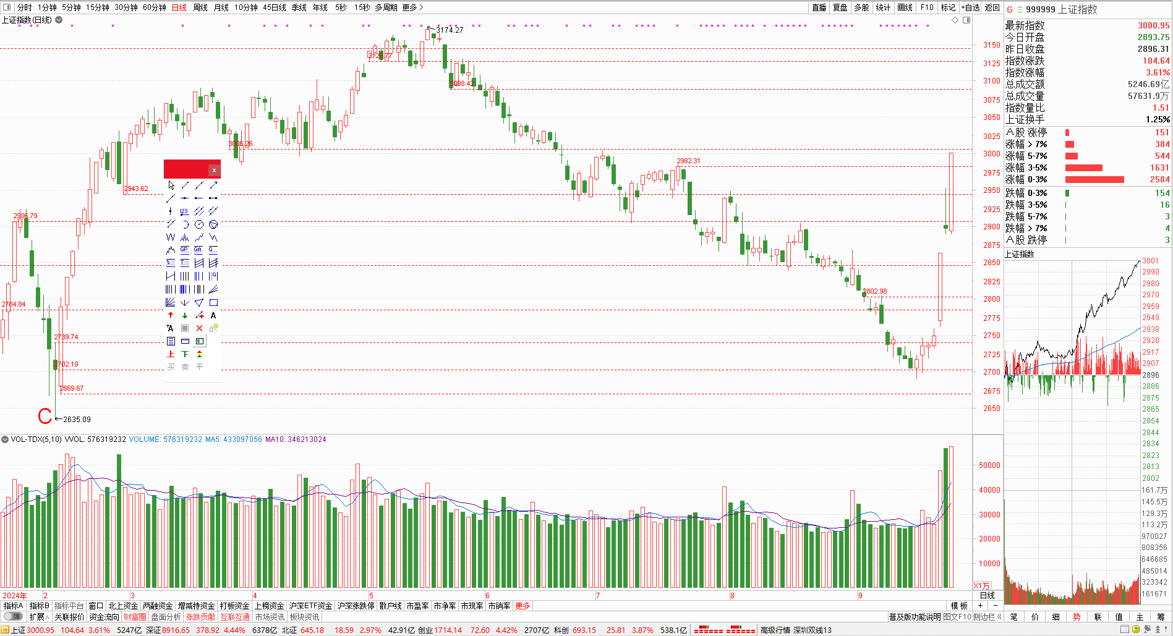Click the red X delete drawing tool

(199, 328)
